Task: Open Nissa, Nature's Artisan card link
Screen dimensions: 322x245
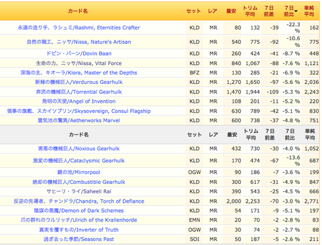Action: pyautogui.click(x=78, y=42)
